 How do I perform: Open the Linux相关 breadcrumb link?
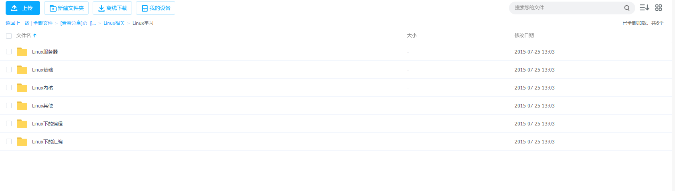(x=114, y=23)
